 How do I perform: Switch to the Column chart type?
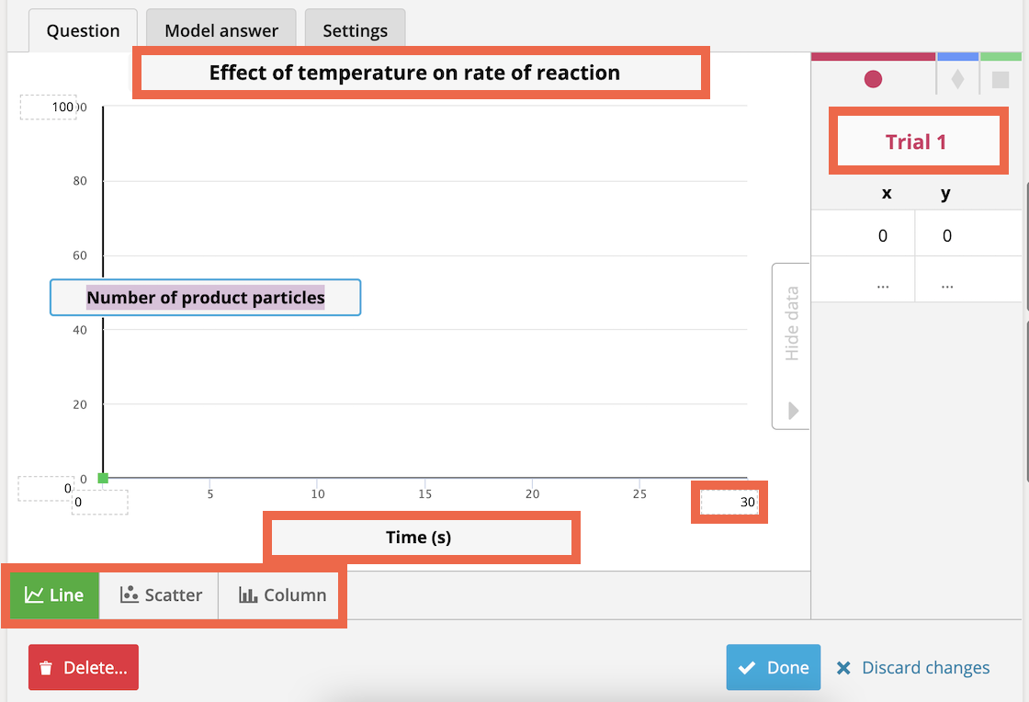280,594
